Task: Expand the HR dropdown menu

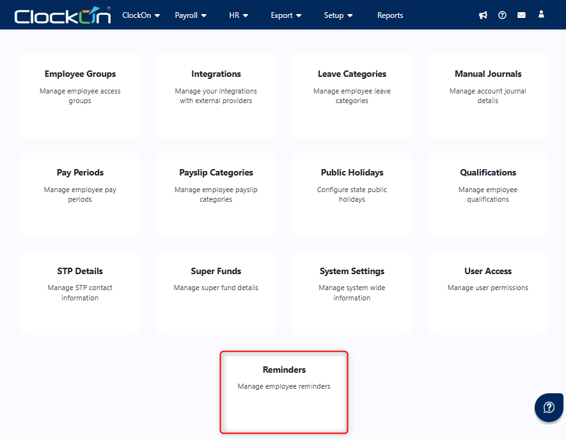Action: [239, 15]
